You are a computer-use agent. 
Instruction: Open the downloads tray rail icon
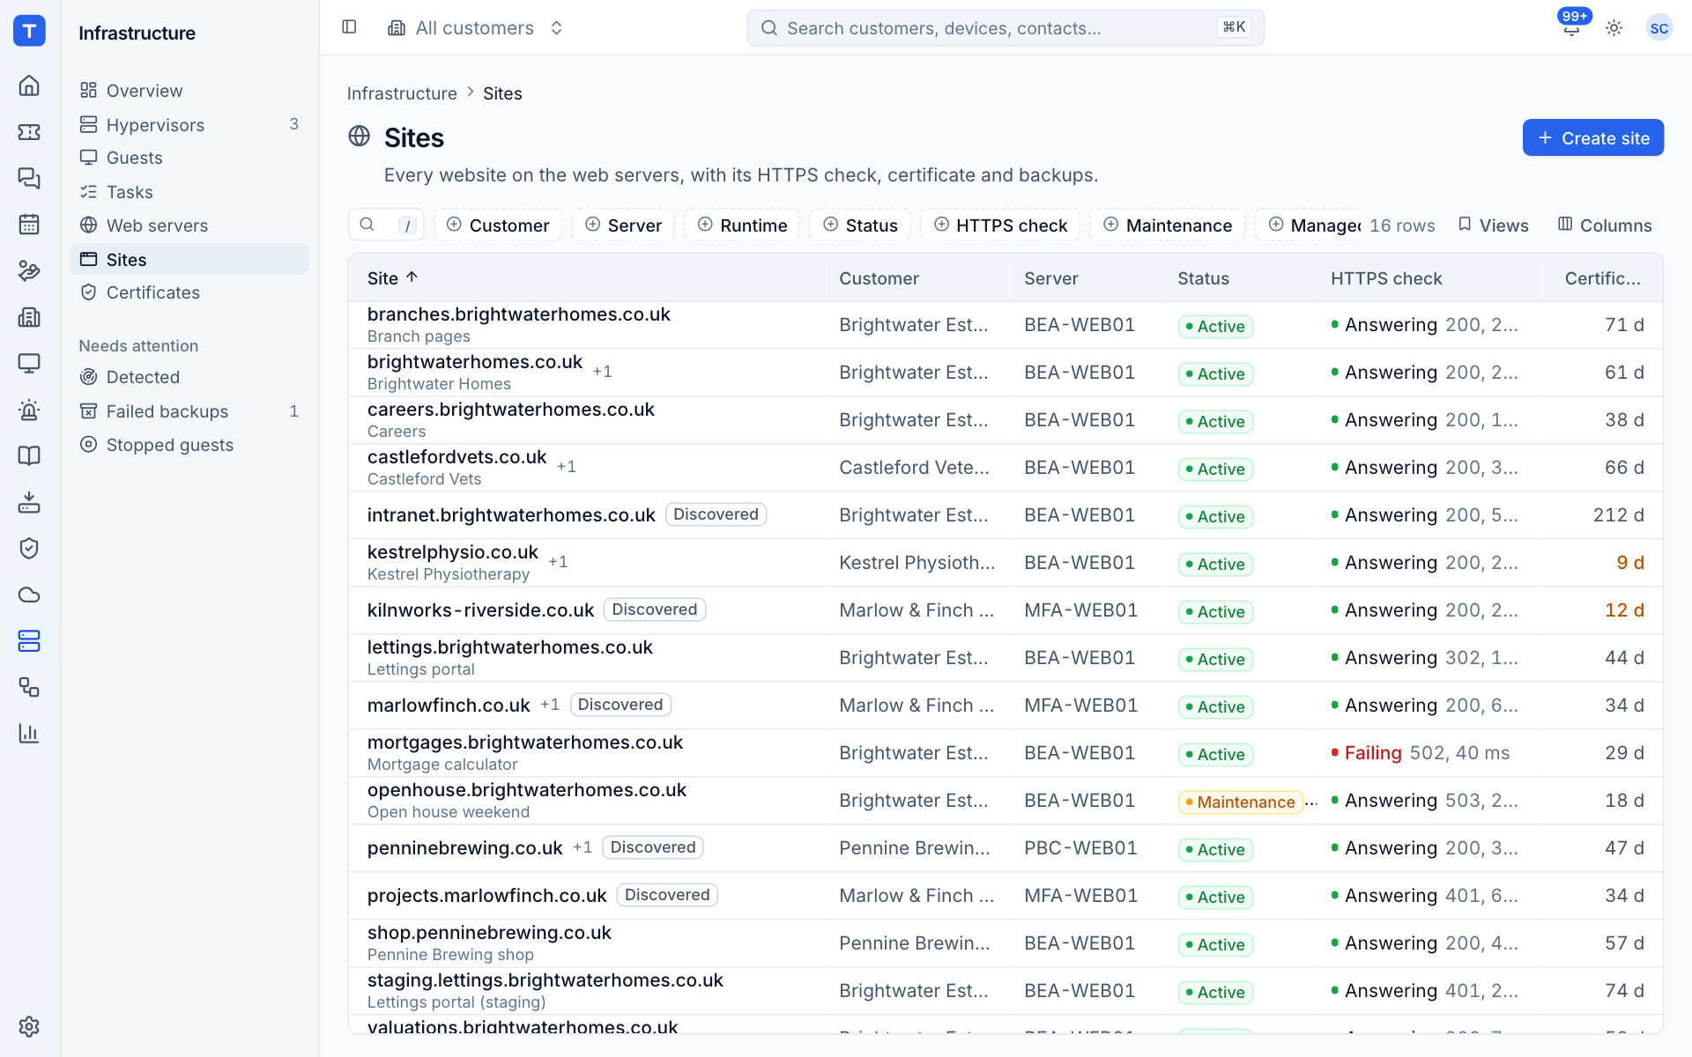tap(29, 502)
